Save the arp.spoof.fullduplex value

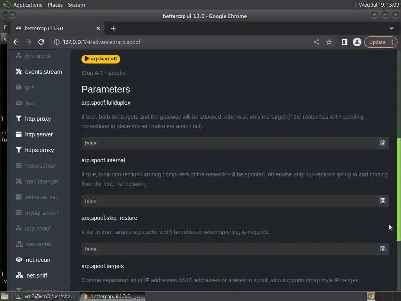(x=383, y=143)
